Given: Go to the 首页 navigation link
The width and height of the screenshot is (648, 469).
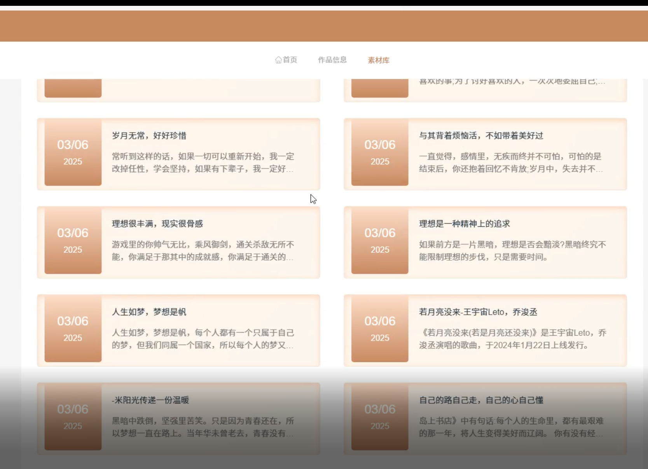Looking at the screenshot, I should pyautogui.click(x=290, y=60).
